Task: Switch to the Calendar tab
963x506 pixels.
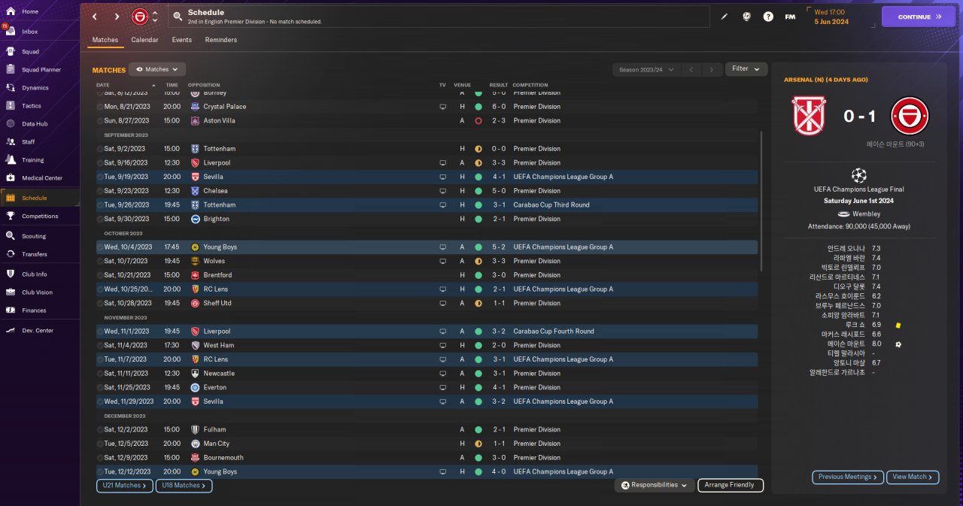Action: pos(144,40)
